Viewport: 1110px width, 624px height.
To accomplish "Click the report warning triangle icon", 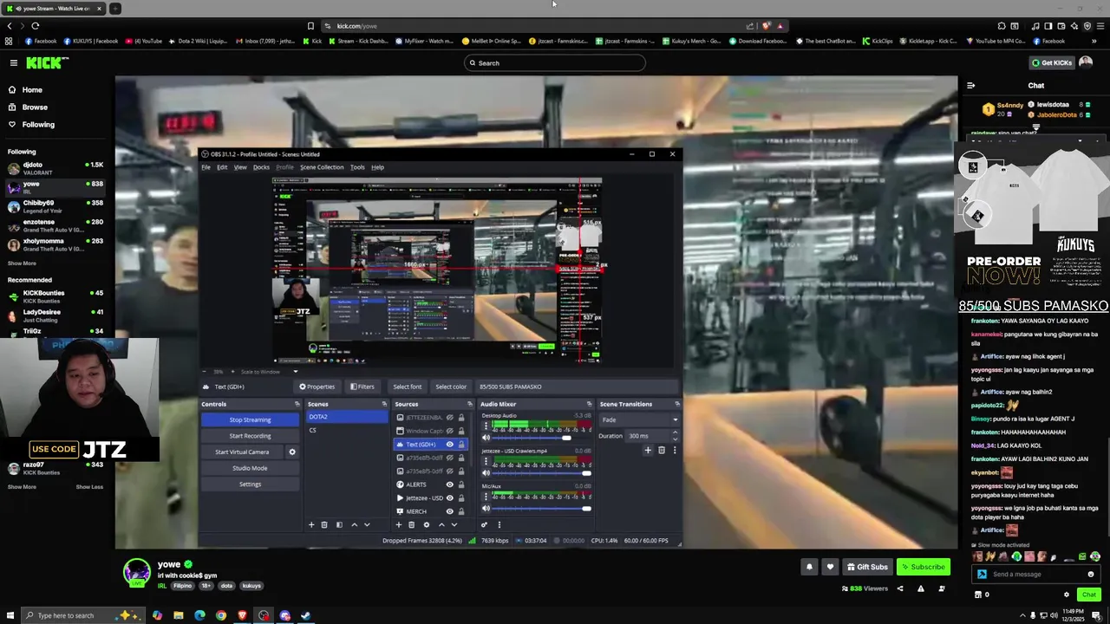I will point(920,588).
